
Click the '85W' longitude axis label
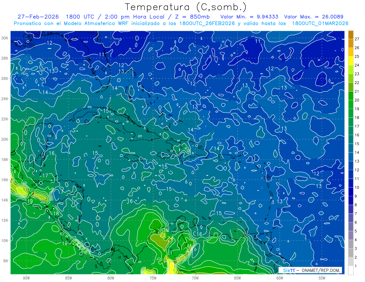[68, 278]
